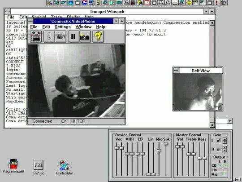Click the right Voc slider handle
Screen dimensions: 242x182
pyautogui.click(x=121, y=148)
